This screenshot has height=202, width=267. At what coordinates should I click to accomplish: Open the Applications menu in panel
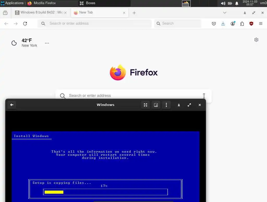[x=13, y=3]
